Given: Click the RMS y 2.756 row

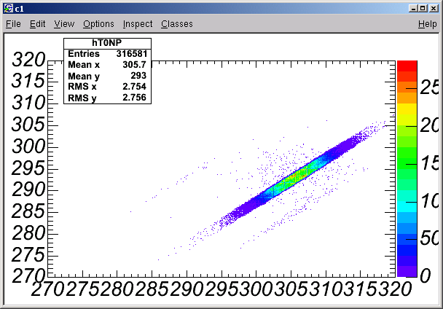Looking at the screenshot, I should [x=107, y=98].
